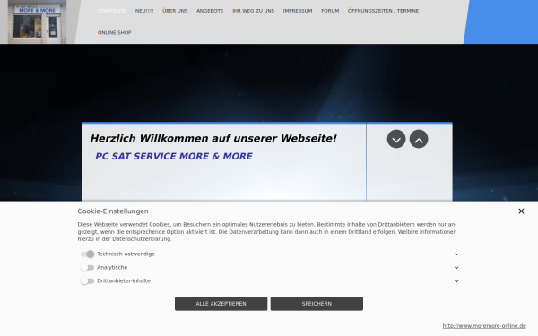Open the NEU!!!!! menu item
Screen dimensions: 538x336
pos(144,11)
